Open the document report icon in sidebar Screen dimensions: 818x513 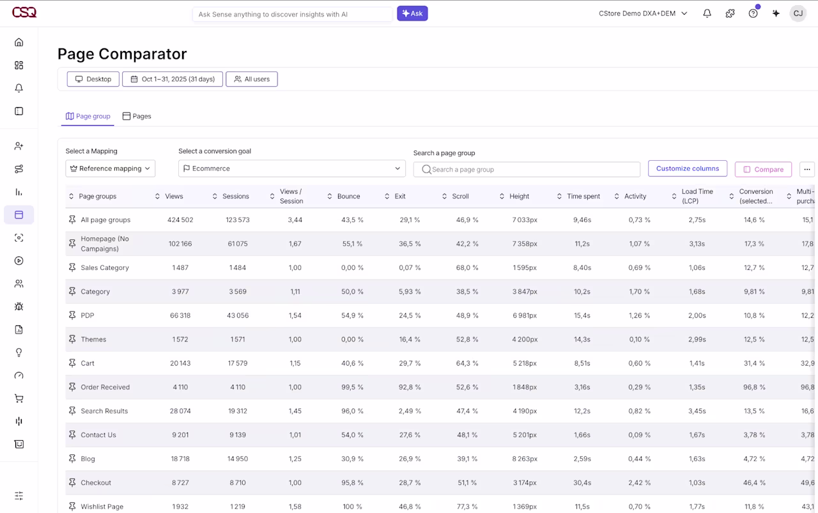point(19,330)
